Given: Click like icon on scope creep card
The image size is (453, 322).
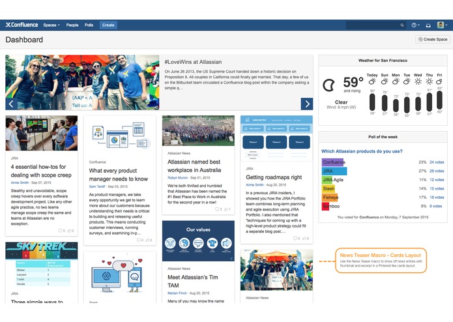Looking at the screenshot, I should [70, 231].
